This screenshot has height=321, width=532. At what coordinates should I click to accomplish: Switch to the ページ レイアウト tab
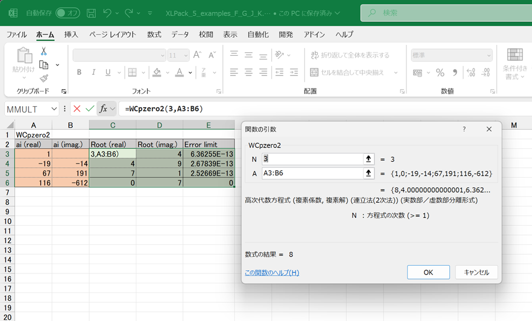tap(113, 34)
